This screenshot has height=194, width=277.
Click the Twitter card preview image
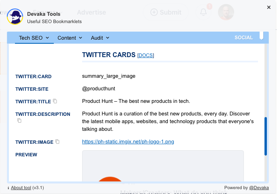163,166
